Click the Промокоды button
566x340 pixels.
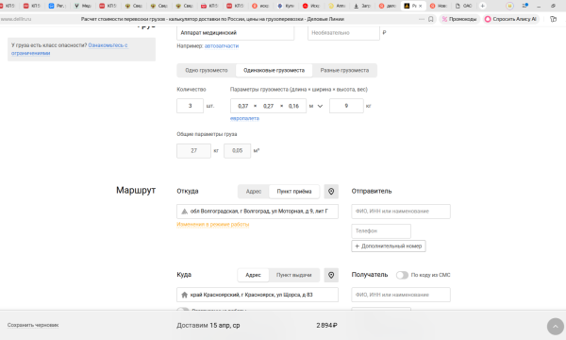[459, 19]
